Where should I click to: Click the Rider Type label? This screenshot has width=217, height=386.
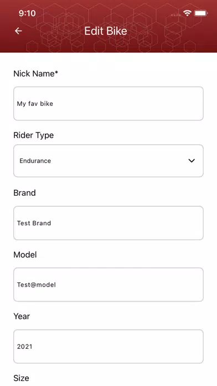coord(34,135)
